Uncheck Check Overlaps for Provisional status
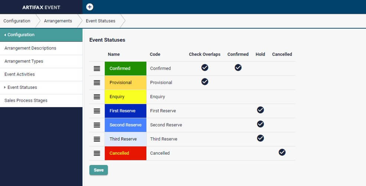The height and width of the screenshot is (186, 366). (205, 81)
